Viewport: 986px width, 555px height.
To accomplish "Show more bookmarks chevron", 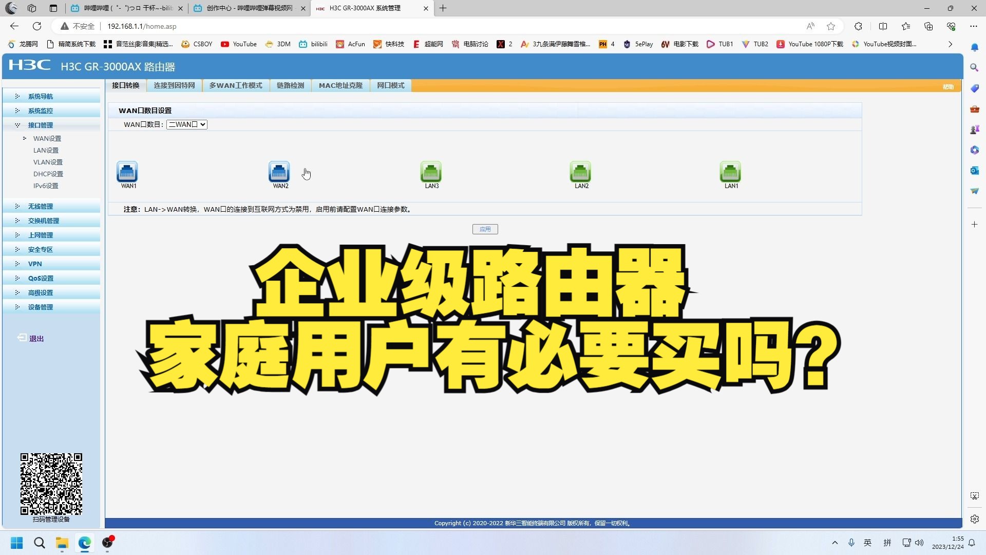I will (x=951, y=44).
